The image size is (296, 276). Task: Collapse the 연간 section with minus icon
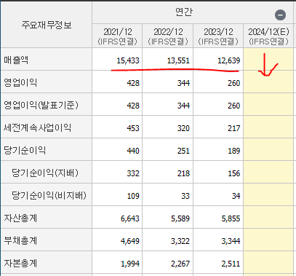280,15
